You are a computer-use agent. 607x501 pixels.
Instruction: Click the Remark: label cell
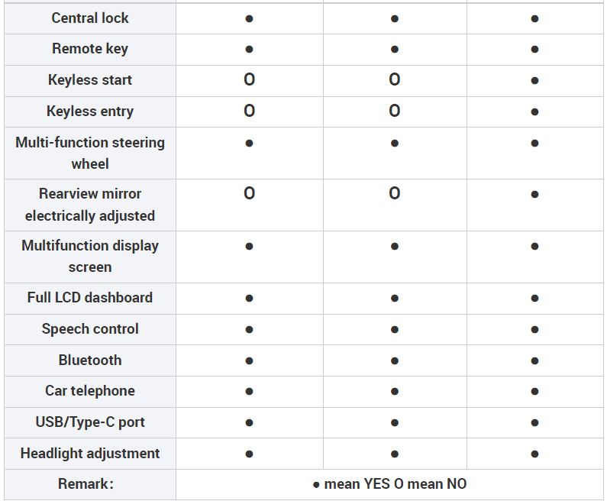point(86,484)
